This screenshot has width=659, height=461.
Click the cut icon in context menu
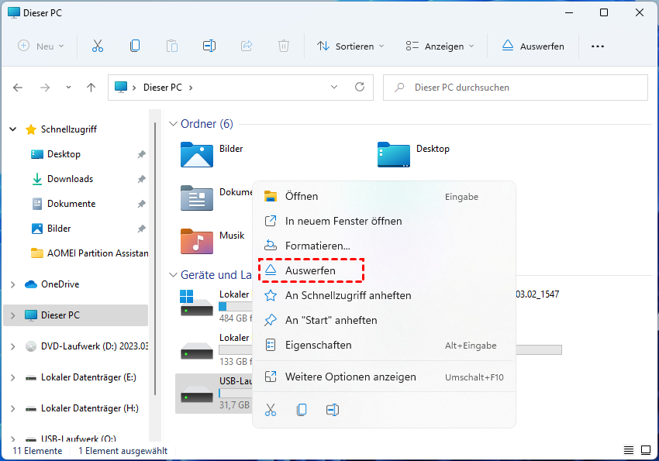[271, 410]
